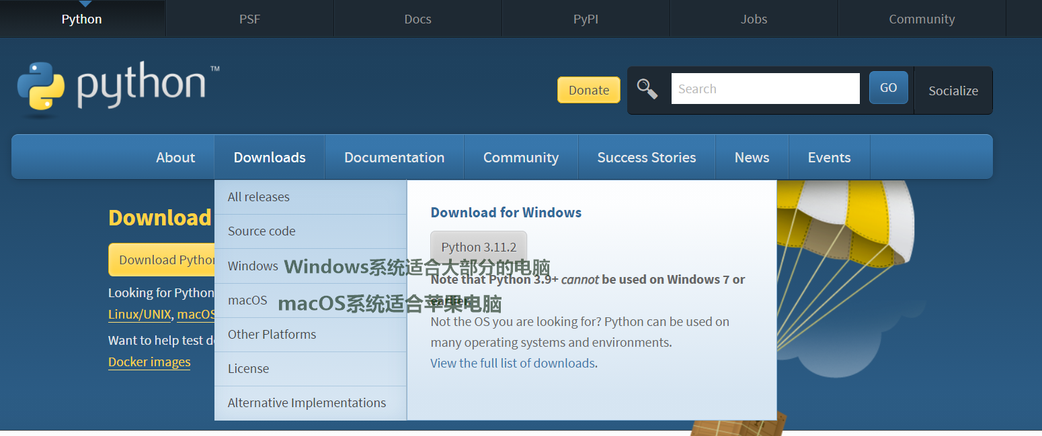The height and width of the screenshot is (436, 1042).
Task: Open the About navigation menu
Action: point(175,157)
